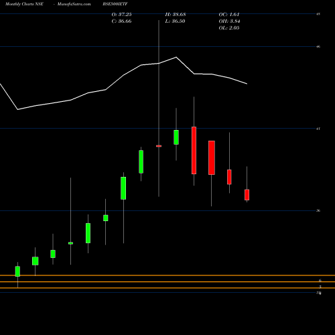Click the 'OL: 2.05' value
Screen dimensions: 335x335
tap(229, 28)
